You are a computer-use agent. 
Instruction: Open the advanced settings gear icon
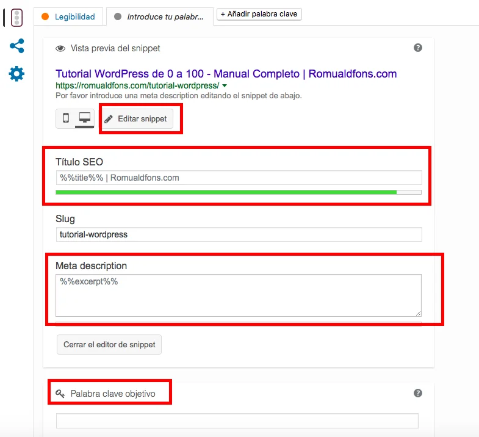click(16, 74)
